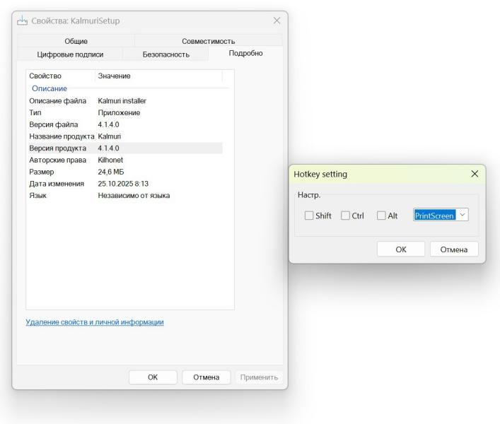The height and width of the screenshot is (424, 500).
Task: Click OK in the properties window
Action: (x=152, y=377)
